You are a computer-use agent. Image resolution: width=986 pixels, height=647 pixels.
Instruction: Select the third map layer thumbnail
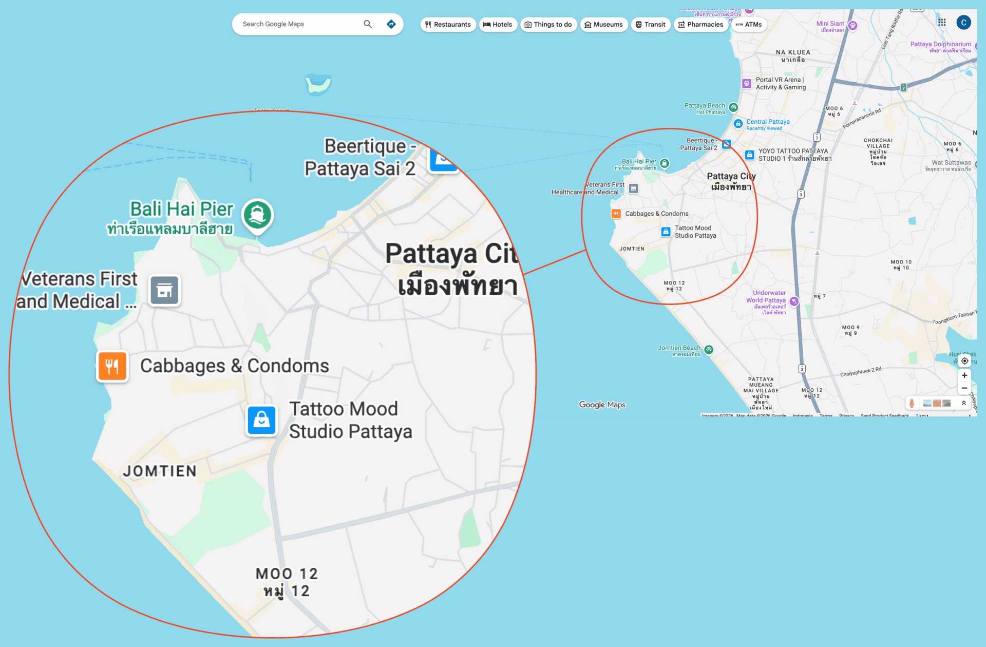(947, 403)
